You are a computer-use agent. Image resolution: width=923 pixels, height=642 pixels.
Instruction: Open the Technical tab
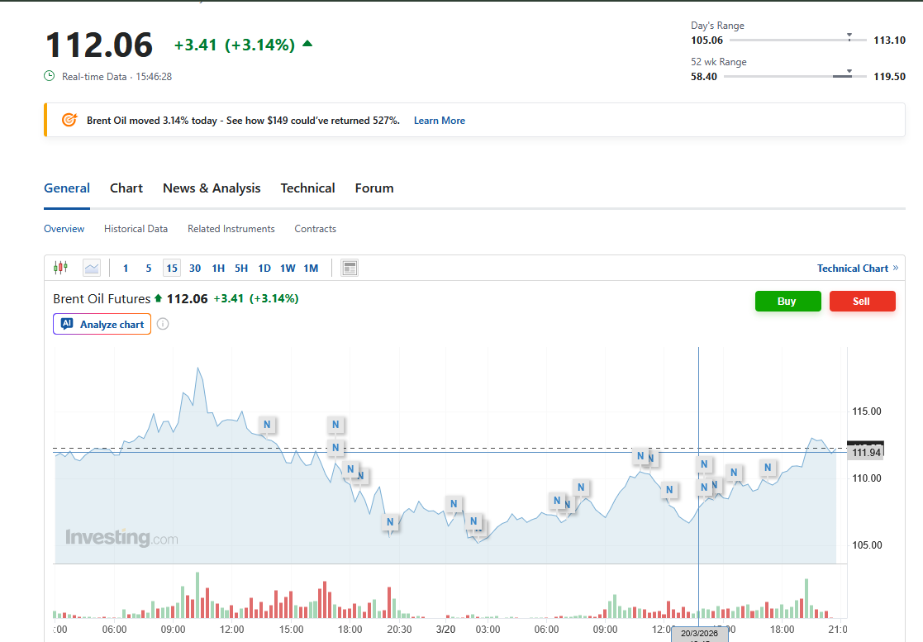308,188
